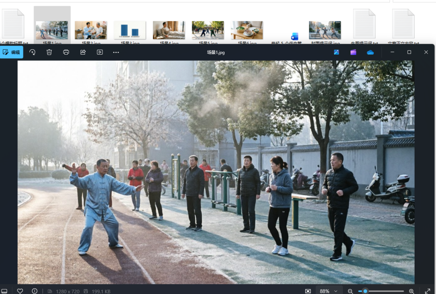Click the 编辑 edit image button
436x294 pixels.
11,52
